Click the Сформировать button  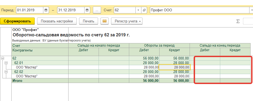[17, 21]
